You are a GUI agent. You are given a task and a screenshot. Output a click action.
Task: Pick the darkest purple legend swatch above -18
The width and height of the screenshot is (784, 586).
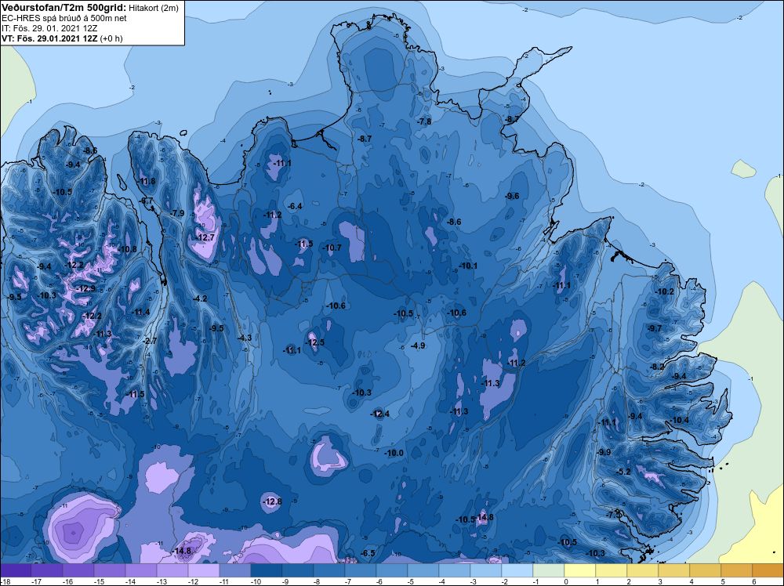tap(16, 570)
